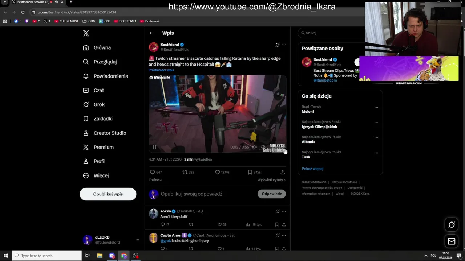Click Pokaż więcej in trends
The width and height of the screenshot is (465, 261).
point(312,169)
